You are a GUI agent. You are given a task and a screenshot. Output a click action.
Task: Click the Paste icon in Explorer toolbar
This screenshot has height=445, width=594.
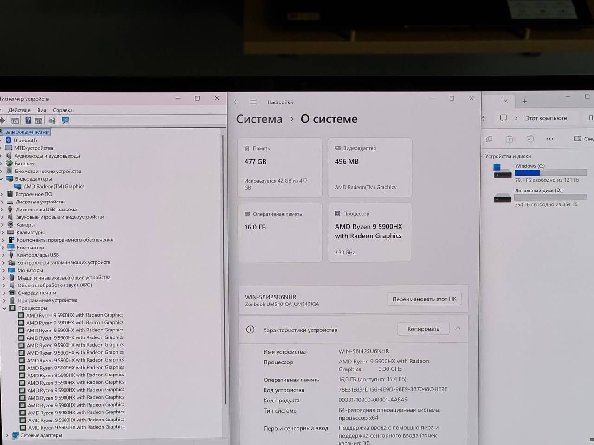[x=510, y=139]
